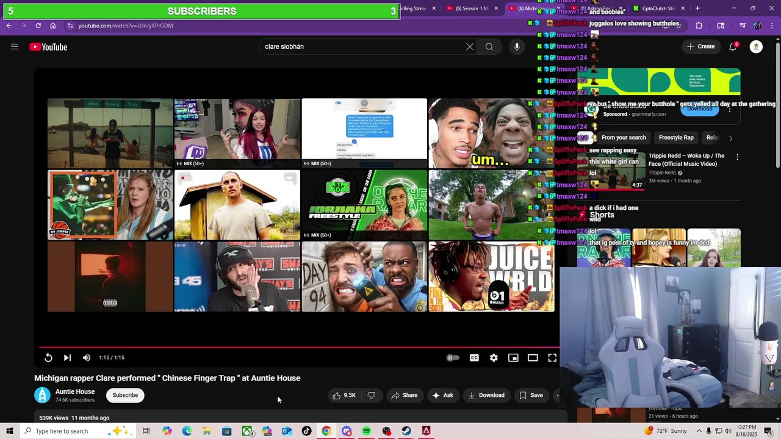Image resolution: width=781 pixels, height=439 pixels.
Task: Download the video
Action: pyautogui.click(x=486, y=395)
